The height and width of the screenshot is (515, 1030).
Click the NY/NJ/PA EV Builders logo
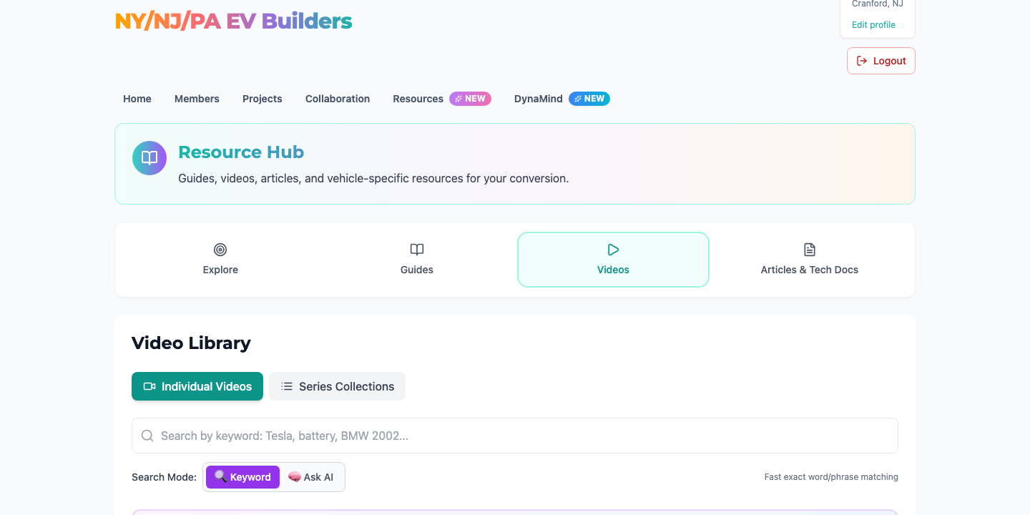point(233,21)
